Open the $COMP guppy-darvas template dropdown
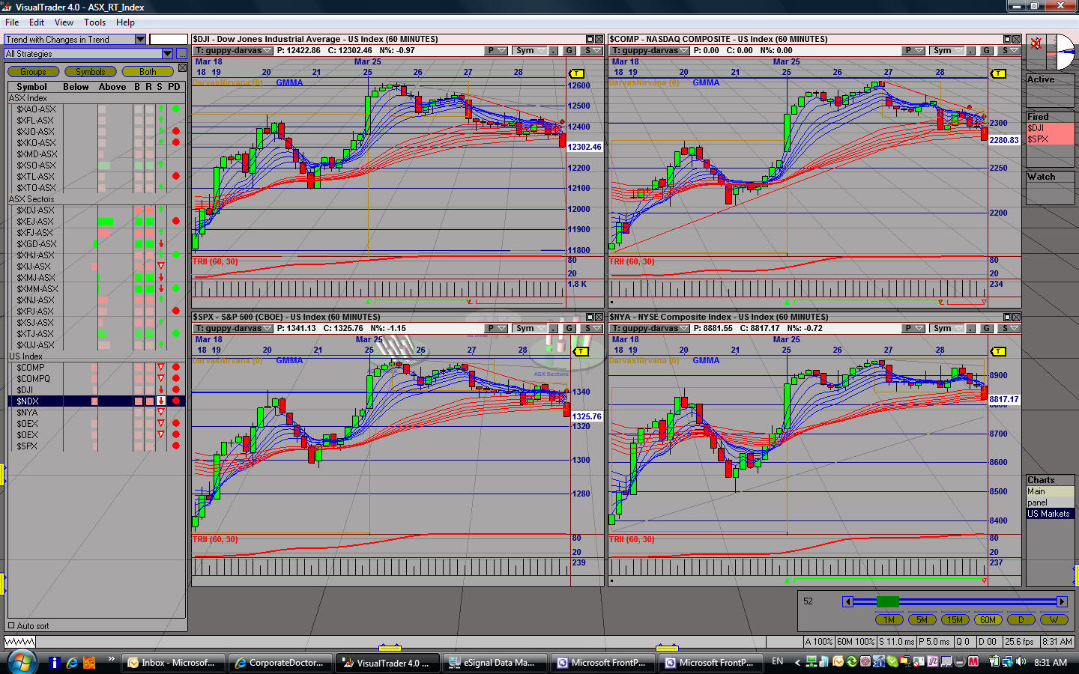The height and width of the screenshot is (674, 1079). coord(649,51)
